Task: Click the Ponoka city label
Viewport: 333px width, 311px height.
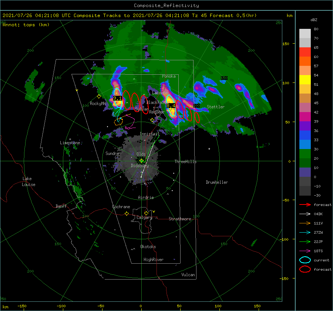Action: click(169, 76)
